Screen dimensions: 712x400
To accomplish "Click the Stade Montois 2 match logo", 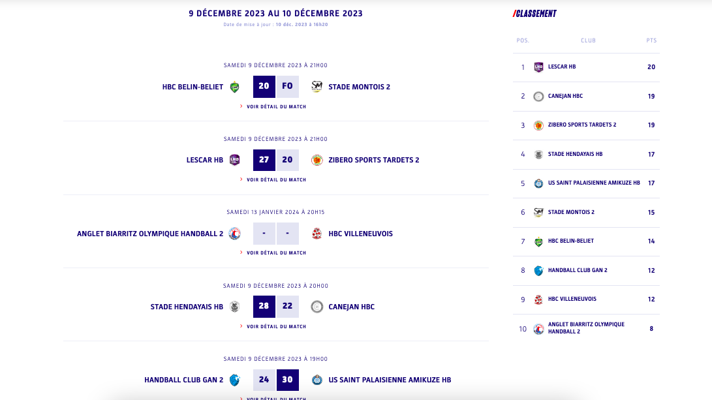I will tap(317, 87).
